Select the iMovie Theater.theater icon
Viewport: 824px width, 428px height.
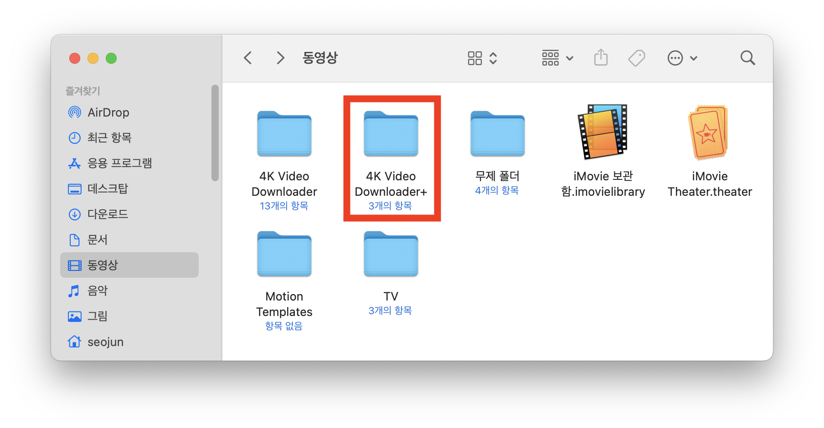point(708,132)
